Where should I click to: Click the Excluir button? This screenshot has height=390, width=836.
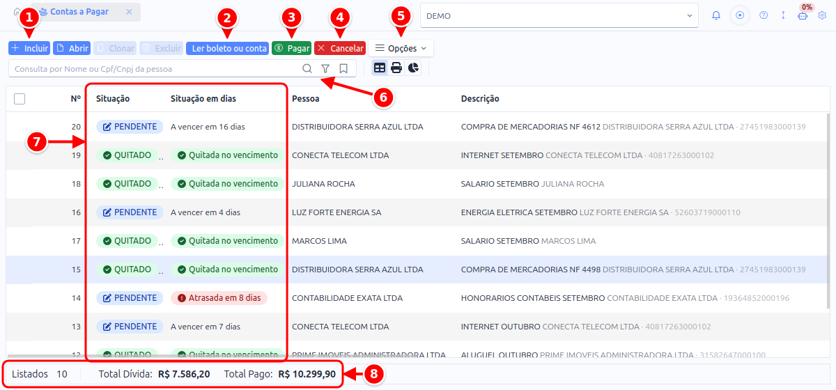pyautogui.click(x=161, y=48)
